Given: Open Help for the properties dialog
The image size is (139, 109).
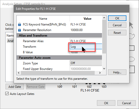Looking at the screenshot, I should click(x=117, y=72).
